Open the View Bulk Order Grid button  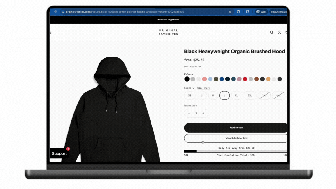pyautogui.click(x=235, y=138)
